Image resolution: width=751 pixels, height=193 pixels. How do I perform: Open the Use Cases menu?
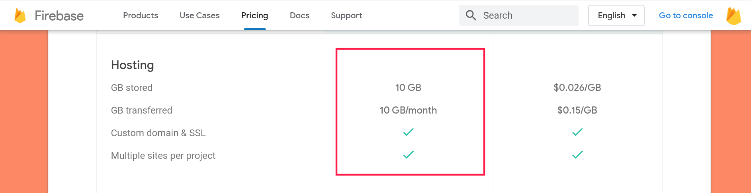(x=199, y=15)
